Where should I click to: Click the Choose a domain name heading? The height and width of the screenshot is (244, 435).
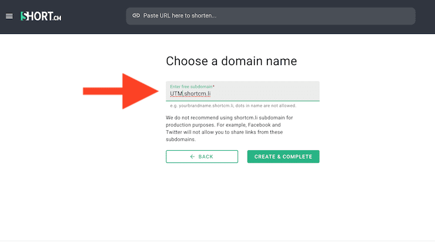232,61
